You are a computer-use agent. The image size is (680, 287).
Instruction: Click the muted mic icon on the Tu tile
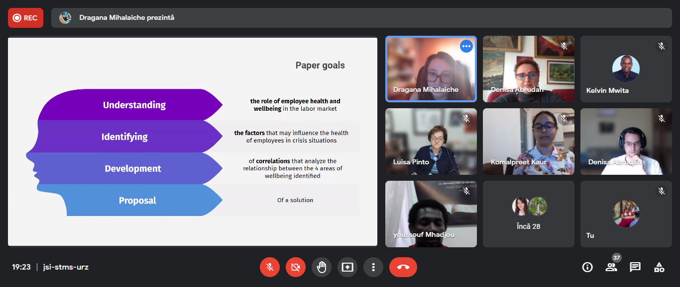662,191
